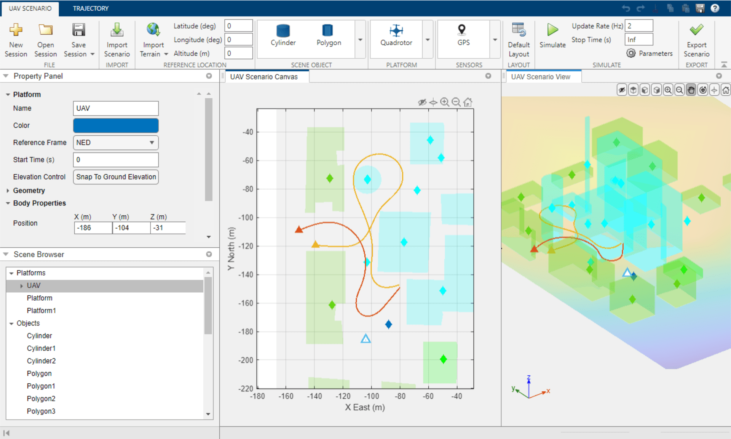Viewport: 731px width, 439px height.
Task: Toggle hide objects in Scenario Canvas
Action: click(422, 102)
